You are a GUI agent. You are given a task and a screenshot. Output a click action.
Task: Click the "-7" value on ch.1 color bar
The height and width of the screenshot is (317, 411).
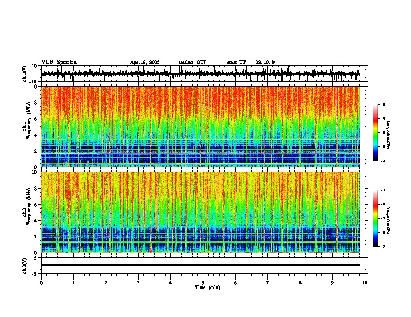[x=382, y=161]
